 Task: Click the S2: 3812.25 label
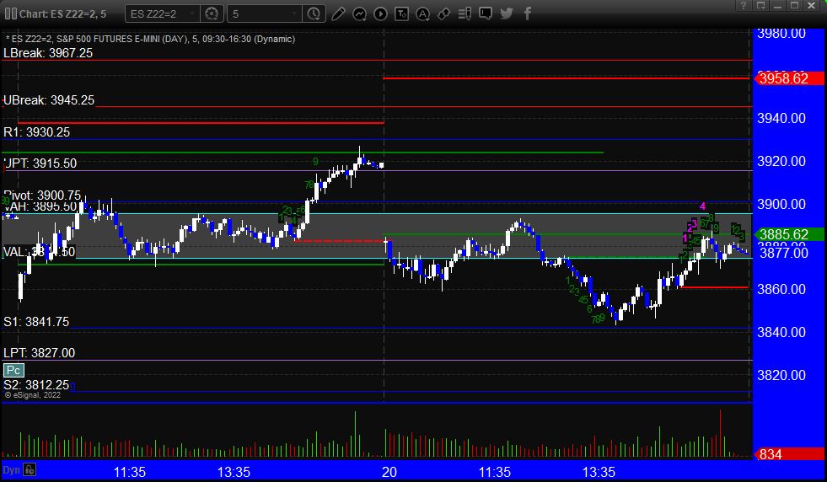pyautogui.click(x=36, y=385)
